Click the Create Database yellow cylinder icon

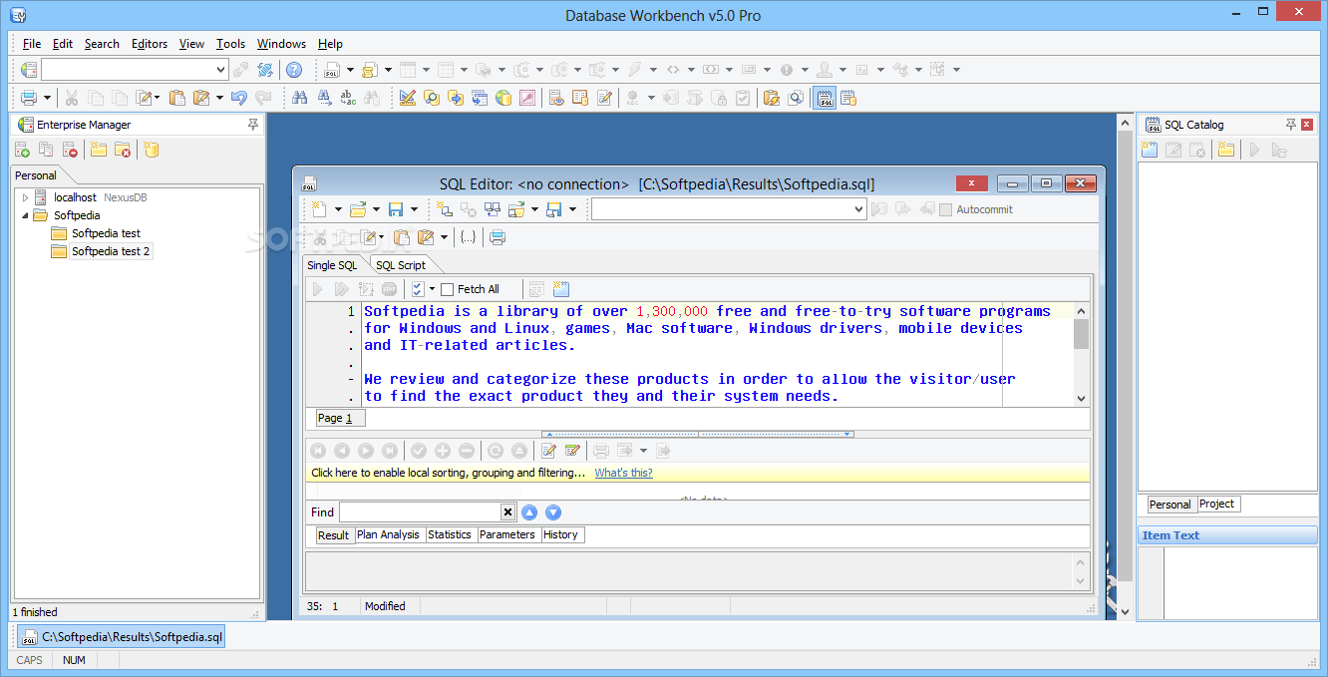tap(151, 150)
